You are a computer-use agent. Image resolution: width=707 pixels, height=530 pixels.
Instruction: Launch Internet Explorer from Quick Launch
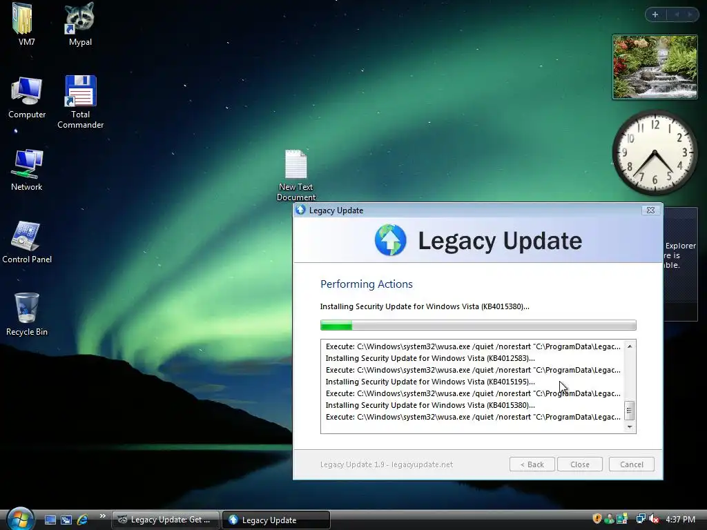(83, 520)
